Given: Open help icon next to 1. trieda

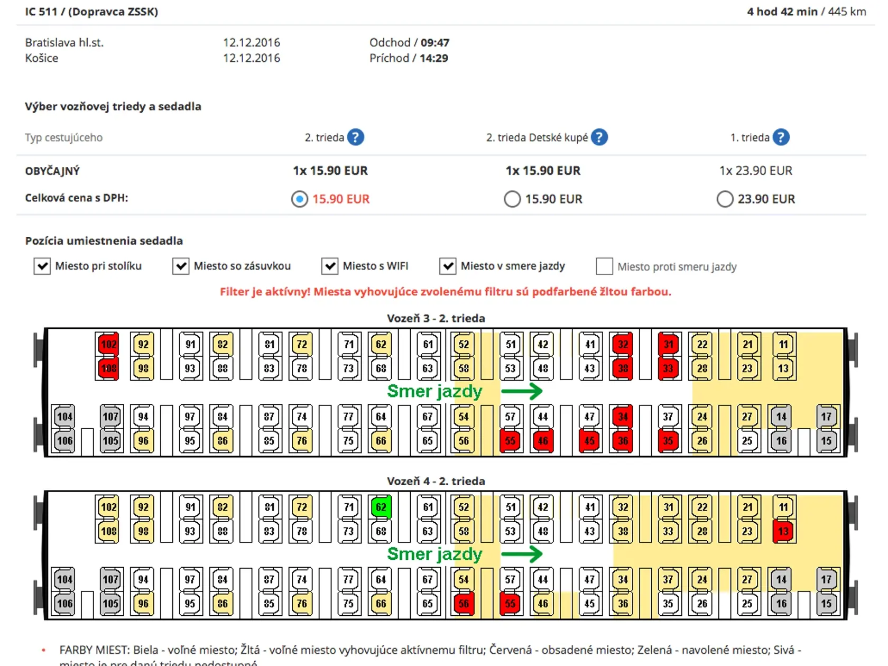Looking at the screenshot, I should point(781,137).
